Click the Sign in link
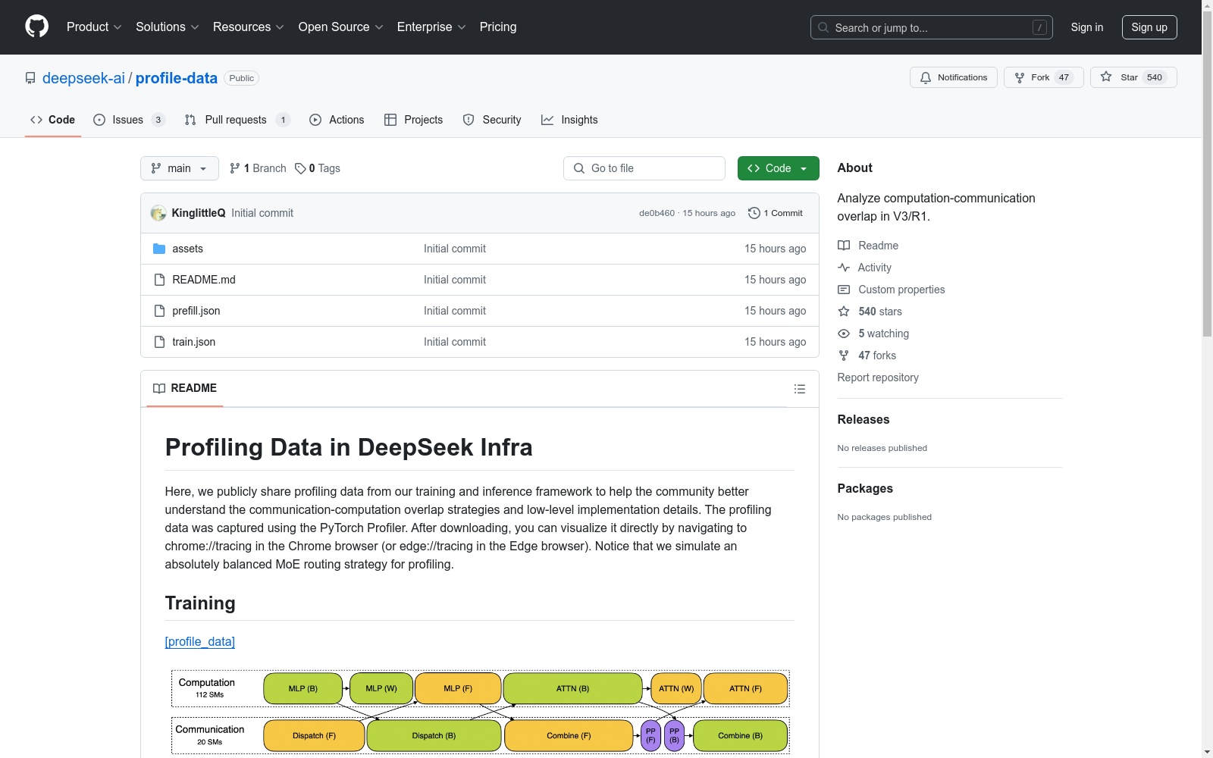The image size is (1213, 758). 1087,27
